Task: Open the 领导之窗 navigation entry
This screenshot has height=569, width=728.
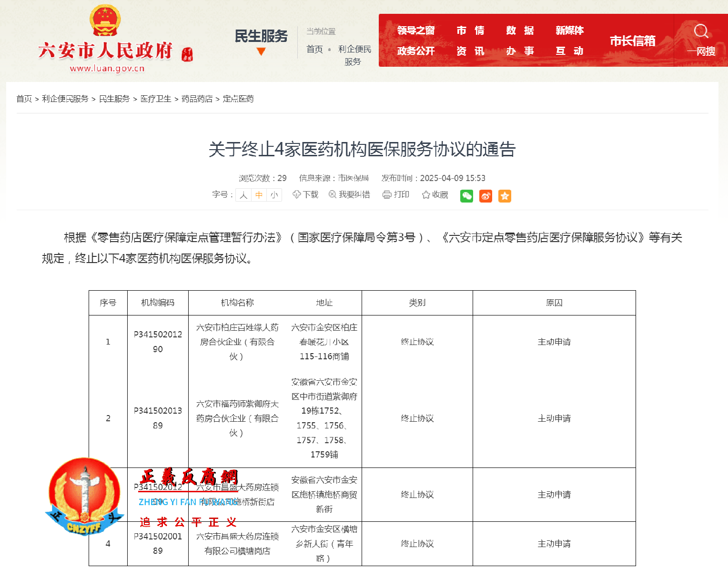Action: [416, 30]
